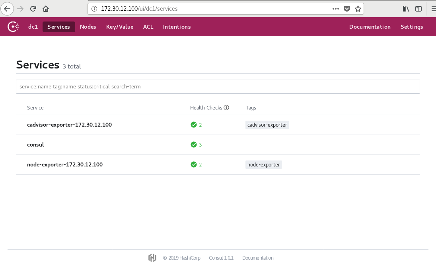Open cadvisor-exporter-172.30.12.100 service
Viewport: 436px width, 266px height.
pos(69,125)
